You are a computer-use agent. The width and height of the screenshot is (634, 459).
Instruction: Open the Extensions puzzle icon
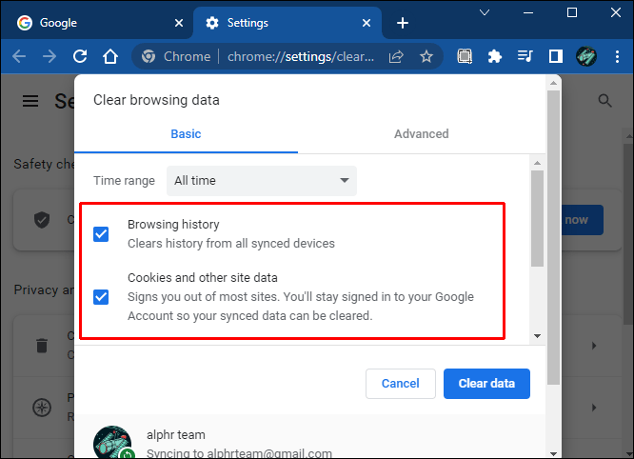coord(494,56)
